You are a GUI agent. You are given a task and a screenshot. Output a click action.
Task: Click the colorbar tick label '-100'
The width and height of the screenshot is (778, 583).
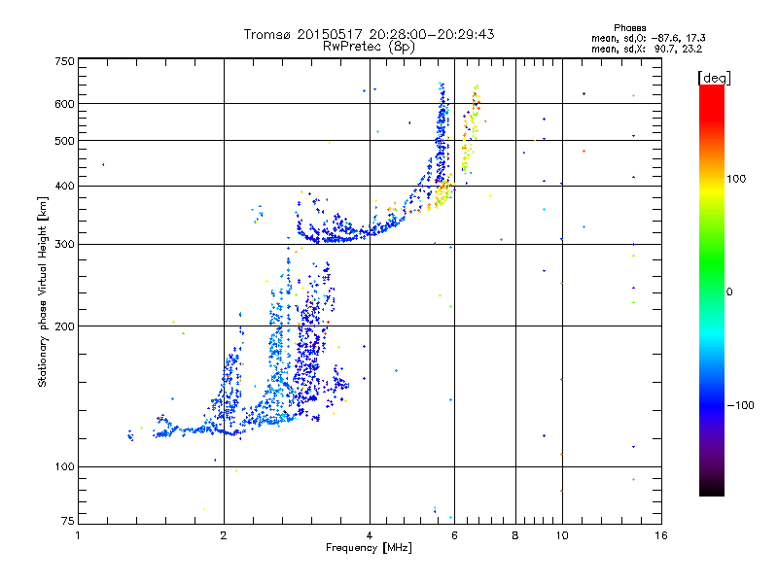pos(740,405)
